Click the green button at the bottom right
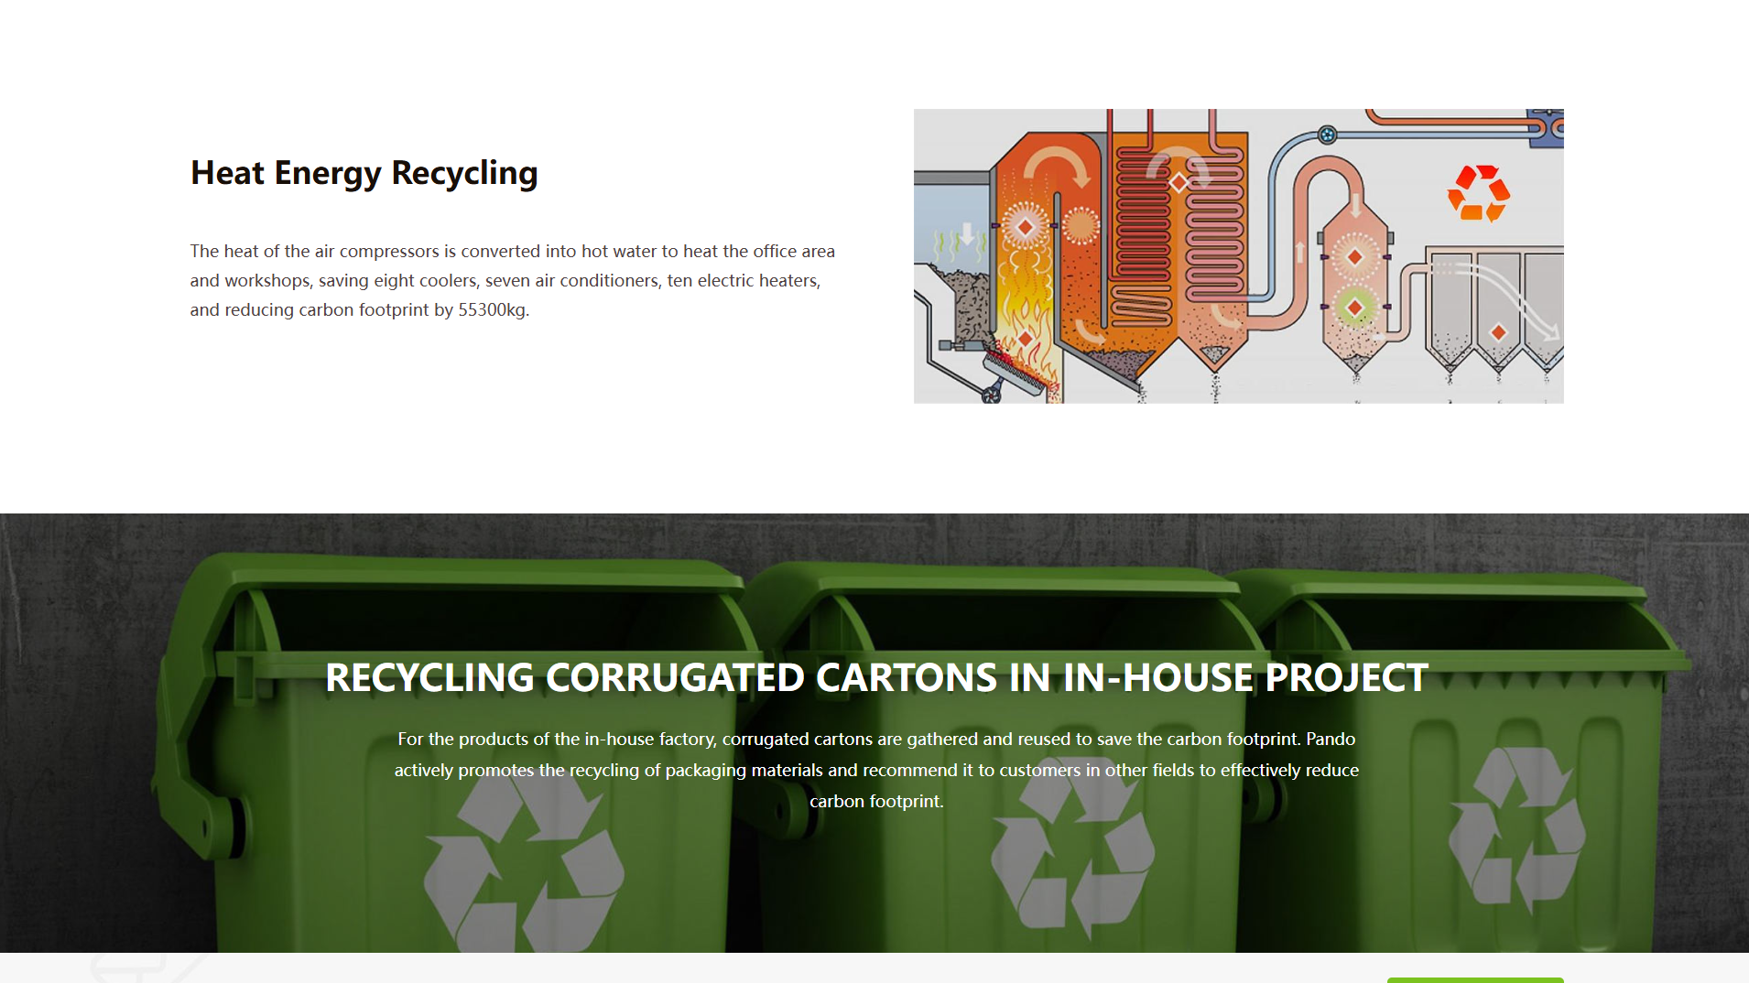The width and height of the screenshot is (1749, 983). 1474,979
